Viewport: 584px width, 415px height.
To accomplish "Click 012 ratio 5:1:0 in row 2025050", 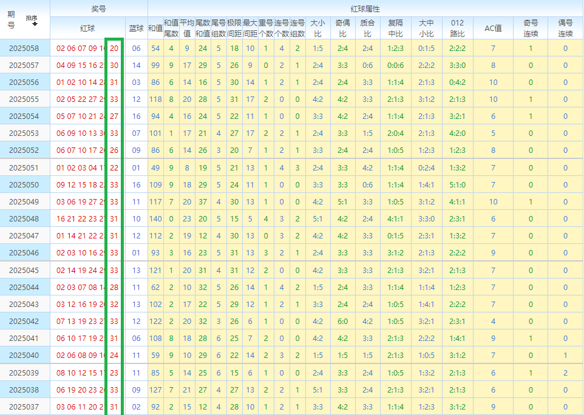I will click(x=457, y=184).
